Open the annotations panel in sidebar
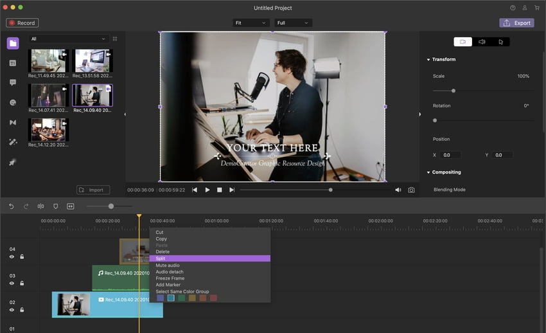546x333 pixels. point(13,82)
